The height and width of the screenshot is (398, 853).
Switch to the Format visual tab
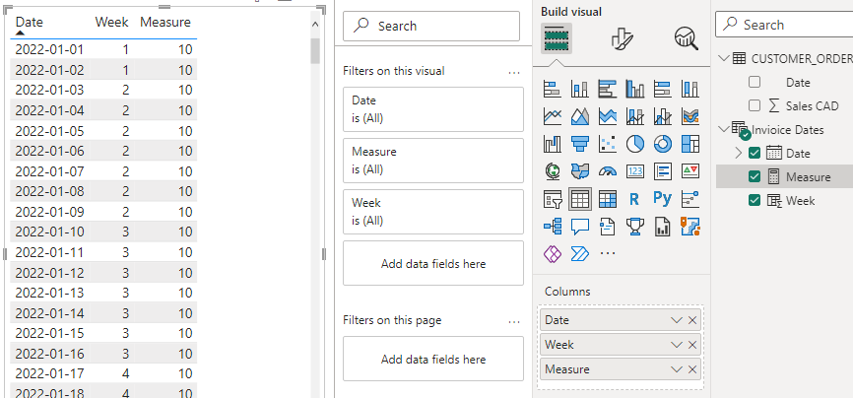click(x=622, y=38)
